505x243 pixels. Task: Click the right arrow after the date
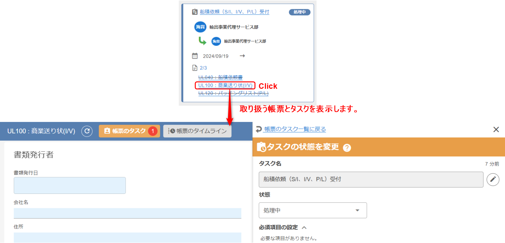[242, 56]
